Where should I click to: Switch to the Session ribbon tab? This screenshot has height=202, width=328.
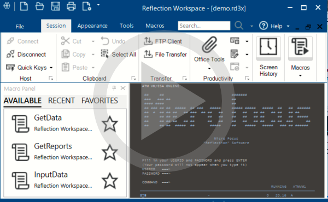click(56, 26)
